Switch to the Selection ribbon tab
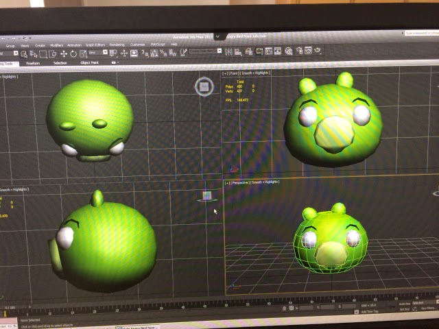 click(x=60, y=63)
